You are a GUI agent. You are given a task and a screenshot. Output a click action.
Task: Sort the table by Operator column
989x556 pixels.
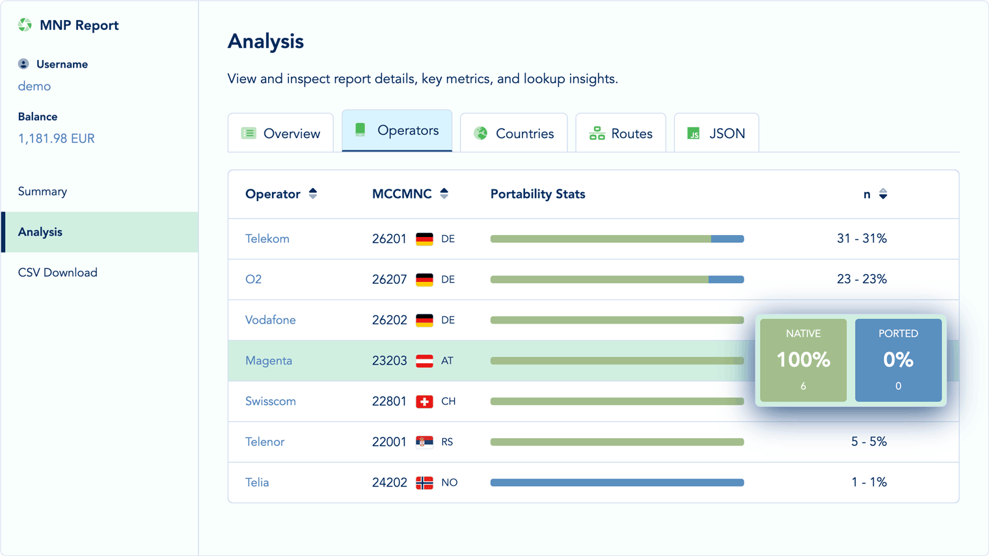coord(312,193)
